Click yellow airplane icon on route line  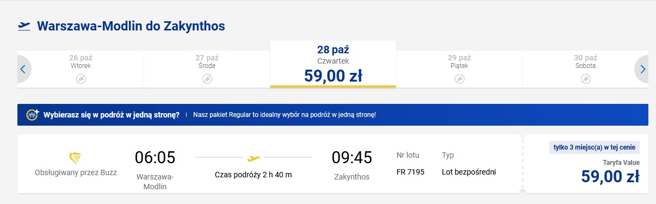click(x=253, y=158)
